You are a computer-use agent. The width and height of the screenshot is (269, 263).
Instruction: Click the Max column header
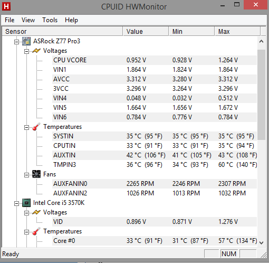pos(237,32)
